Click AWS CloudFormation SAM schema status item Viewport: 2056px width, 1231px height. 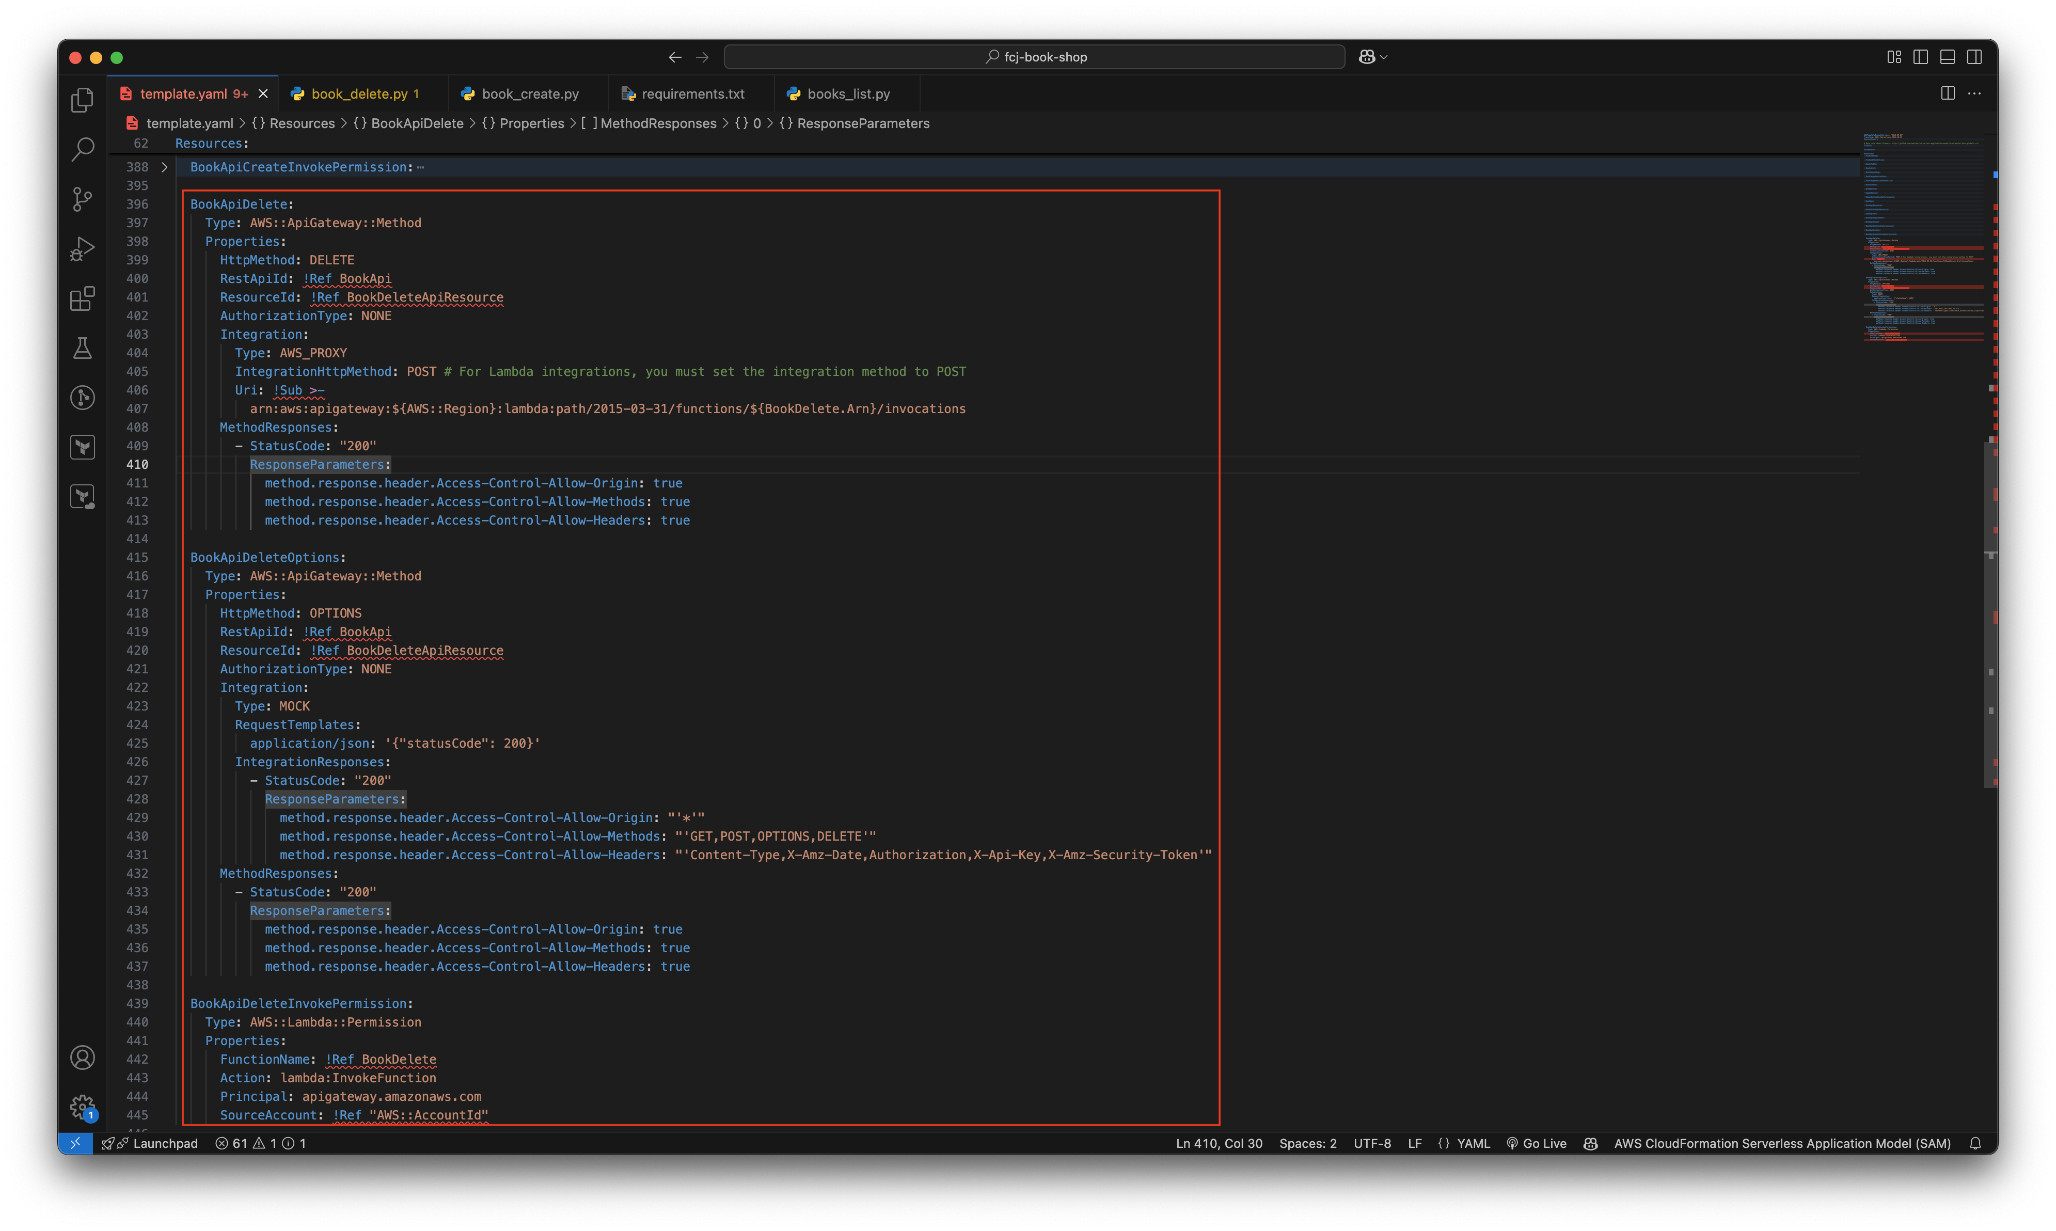click(1781, 1143)
